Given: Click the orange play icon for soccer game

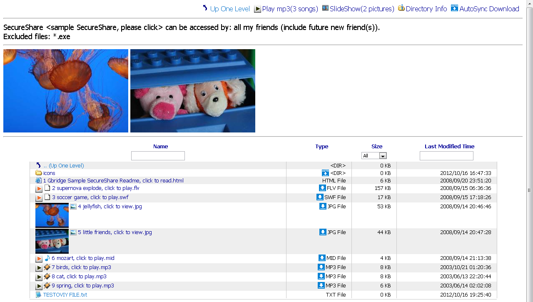Looking at the screenshot, I should point(39,198).
